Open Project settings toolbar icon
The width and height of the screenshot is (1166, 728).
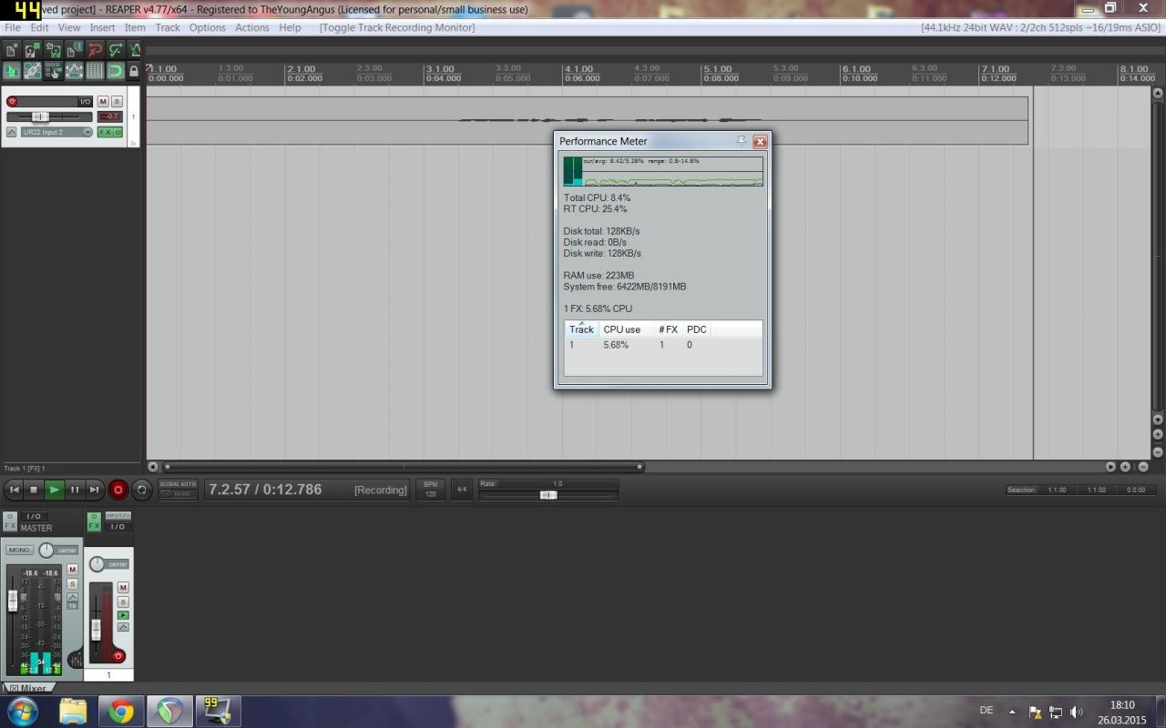tap(74, 50)
